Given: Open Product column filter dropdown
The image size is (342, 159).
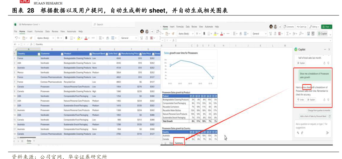Looking at the screenshot, I should pos(91,54).
